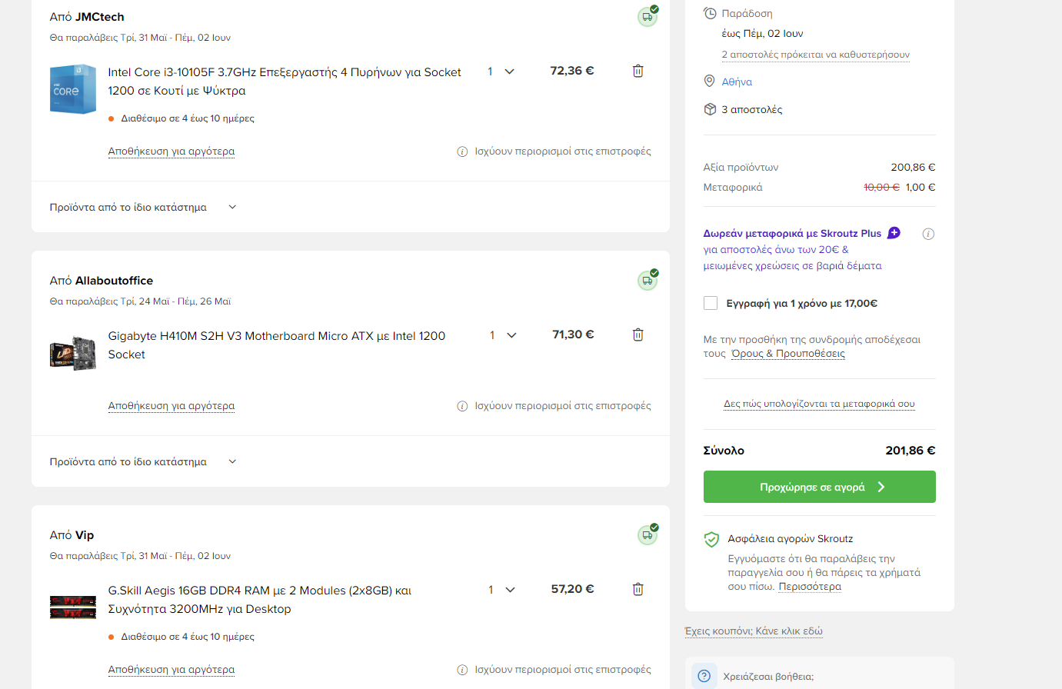Open Intel Core i3 processor thumbnail
Viewport: 1062px width, 689px height.
(x=73, y=89)
